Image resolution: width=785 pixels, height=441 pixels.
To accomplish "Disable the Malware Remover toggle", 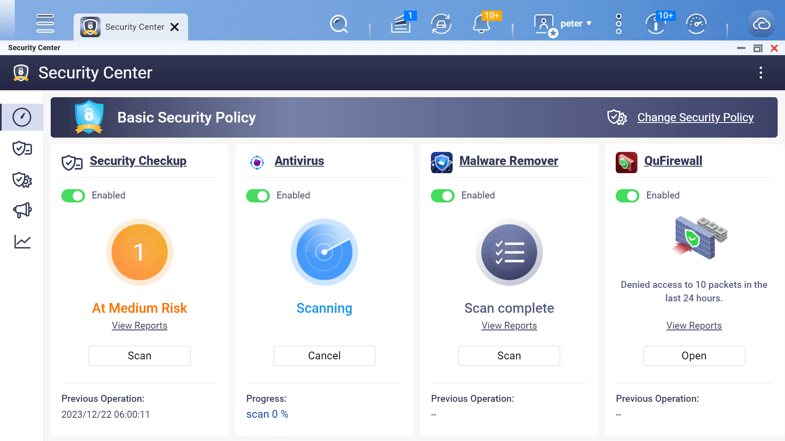I will pos(442,196).
